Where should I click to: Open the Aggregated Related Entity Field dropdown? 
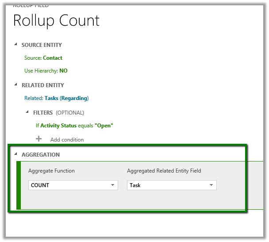[172, 185]
